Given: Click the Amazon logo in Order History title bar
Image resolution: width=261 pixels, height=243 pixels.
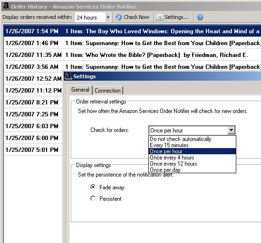Looking at the screenshot, I should 6,6.
